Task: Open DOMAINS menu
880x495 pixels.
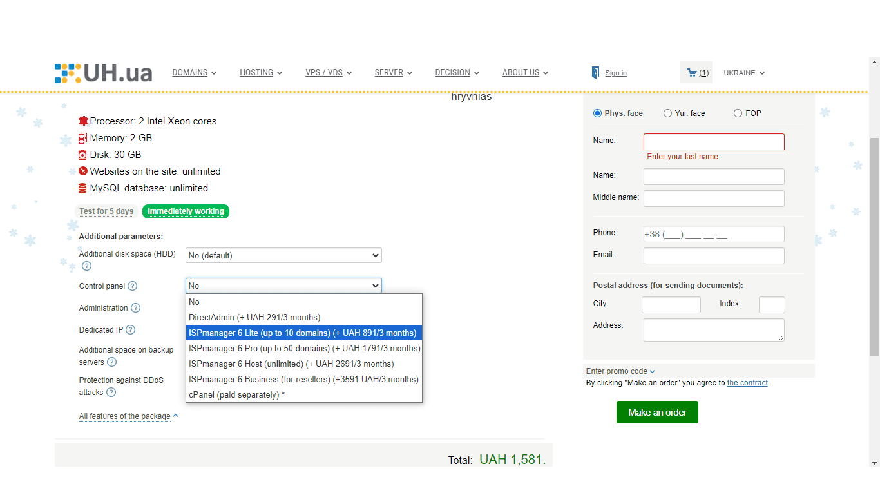Action: tap(194, 73)
